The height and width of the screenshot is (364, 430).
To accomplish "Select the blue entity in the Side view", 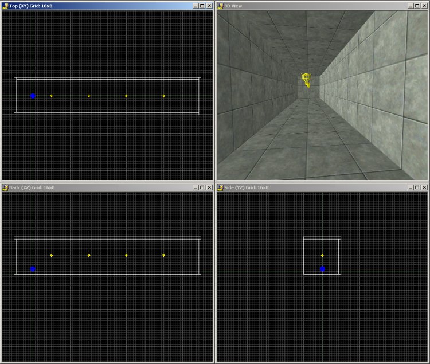I will (x=322, y=268).
